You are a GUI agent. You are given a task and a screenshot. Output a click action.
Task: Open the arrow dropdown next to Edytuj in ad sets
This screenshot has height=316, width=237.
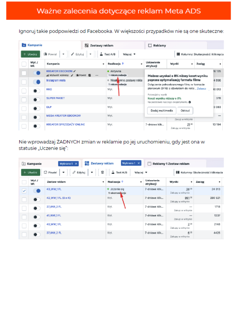(91, 173)
